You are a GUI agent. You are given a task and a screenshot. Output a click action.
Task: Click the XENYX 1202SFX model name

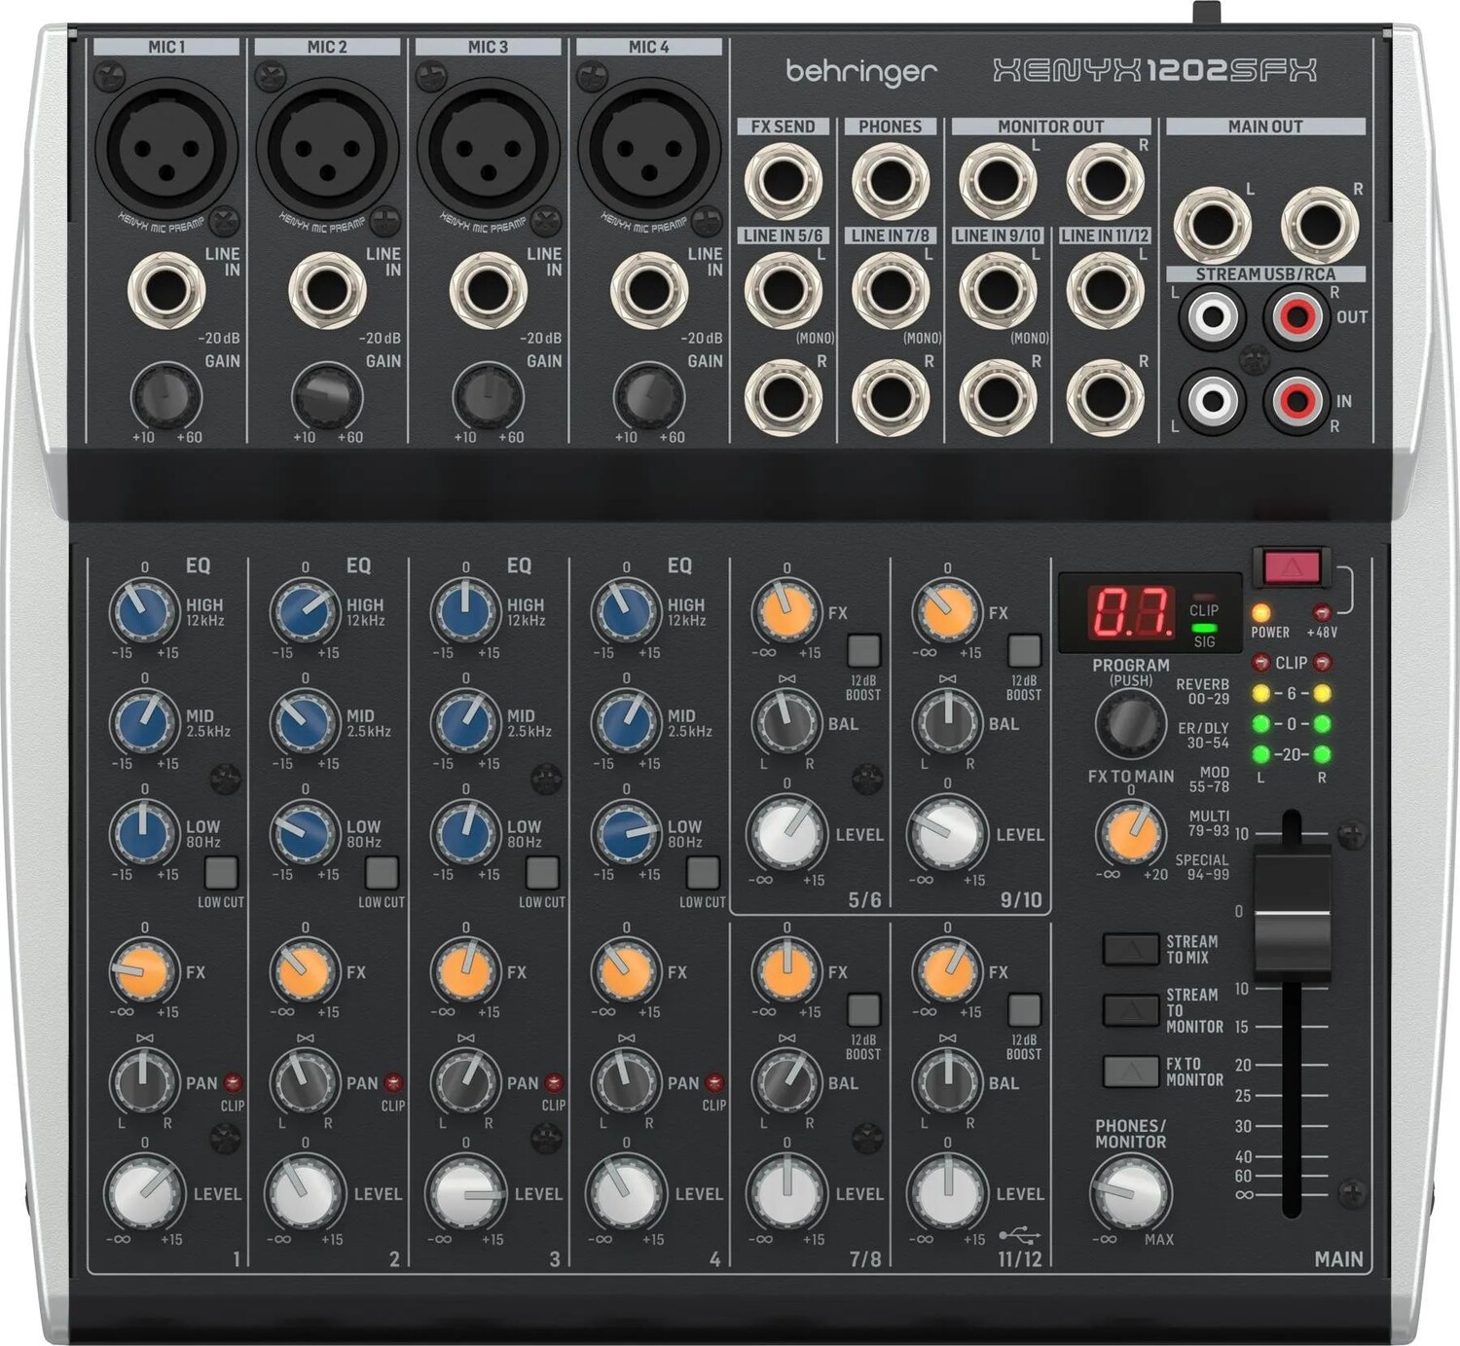pyautogui.click(x=1154, y=70)
